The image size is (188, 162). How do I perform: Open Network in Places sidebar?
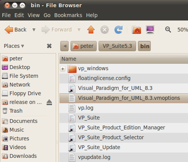coord(16,85)
